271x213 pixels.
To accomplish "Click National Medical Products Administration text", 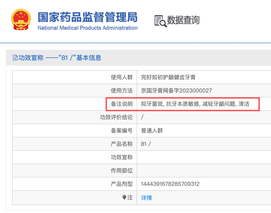I will (x=88, y=28).
